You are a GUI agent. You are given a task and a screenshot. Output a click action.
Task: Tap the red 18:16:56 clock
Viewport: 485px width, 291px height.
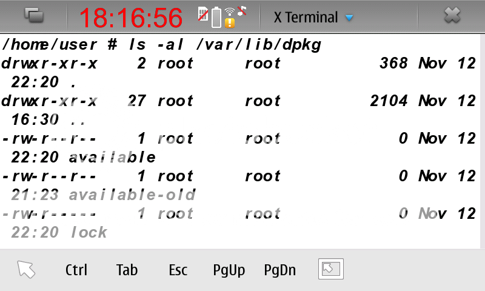[x=131, y=18]
